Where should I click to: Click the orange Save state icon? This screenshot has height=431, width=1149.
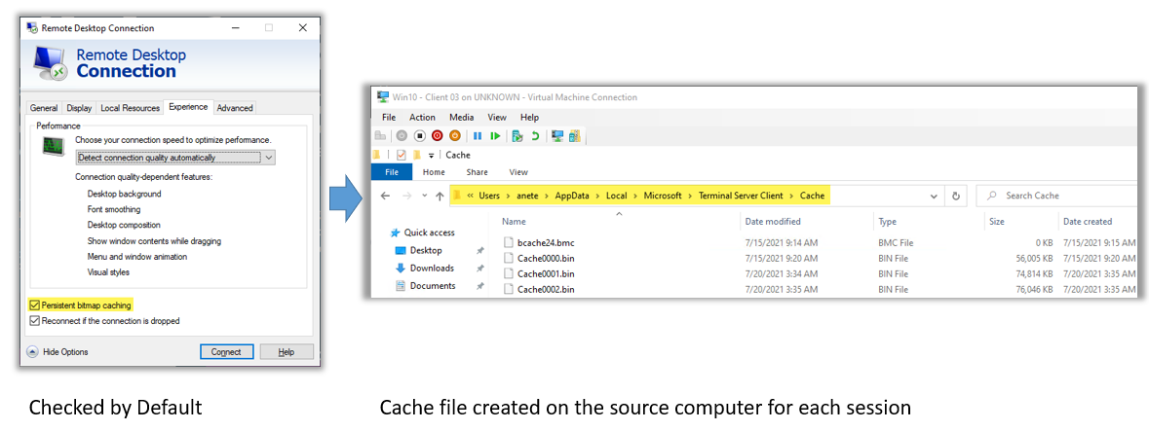coord(455,135)
